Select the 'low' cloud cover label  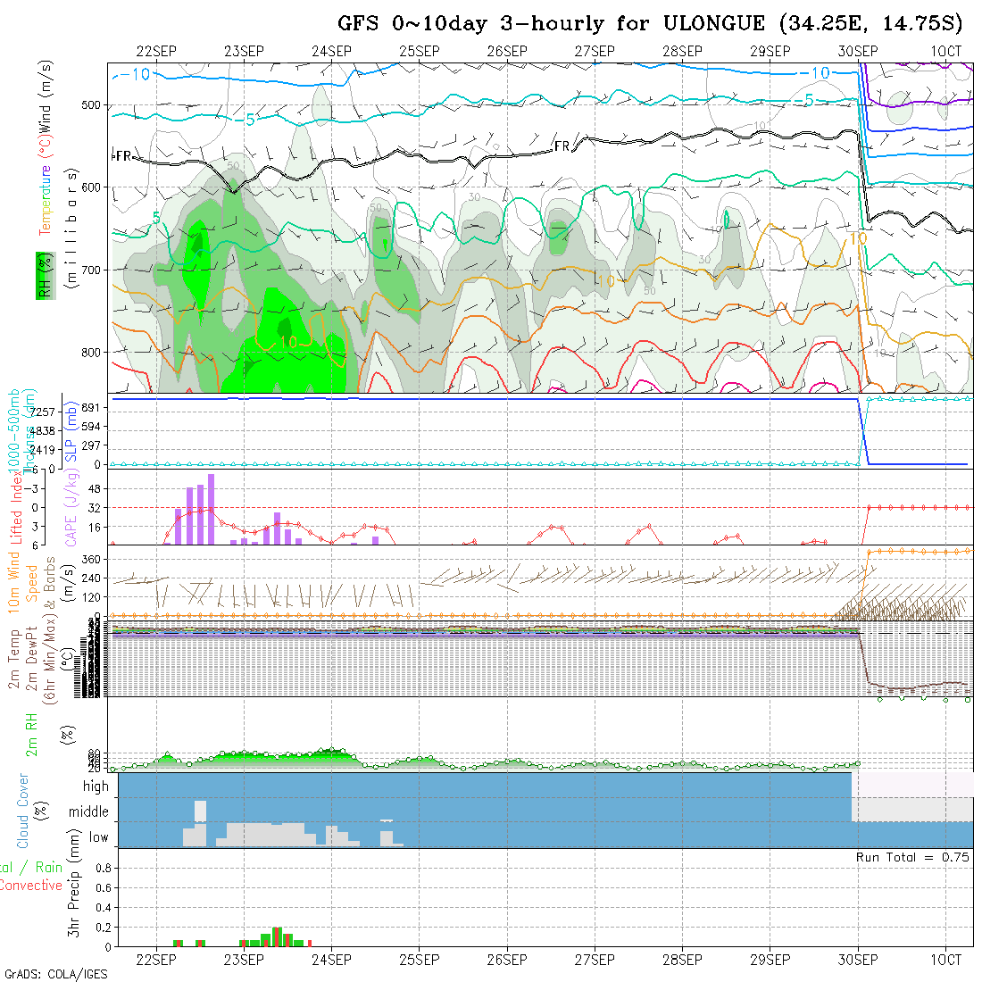pyautogui.click(x=98, y=837)
